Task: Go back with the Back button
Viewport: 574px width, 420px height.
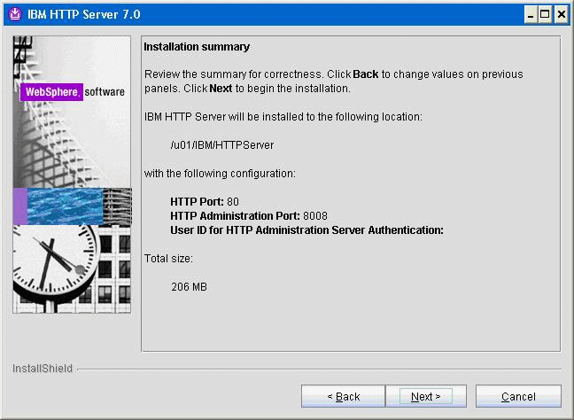Action: pyautogui.click(x=343, y=396)
